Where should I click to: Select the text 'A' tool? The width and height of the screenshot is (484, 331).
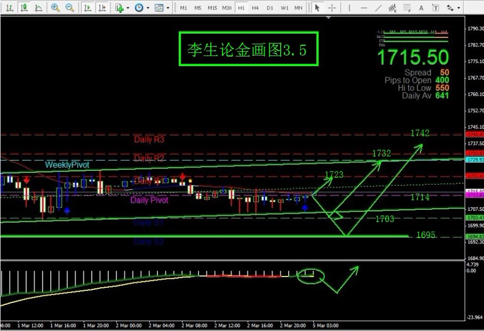tap(421, 8)
